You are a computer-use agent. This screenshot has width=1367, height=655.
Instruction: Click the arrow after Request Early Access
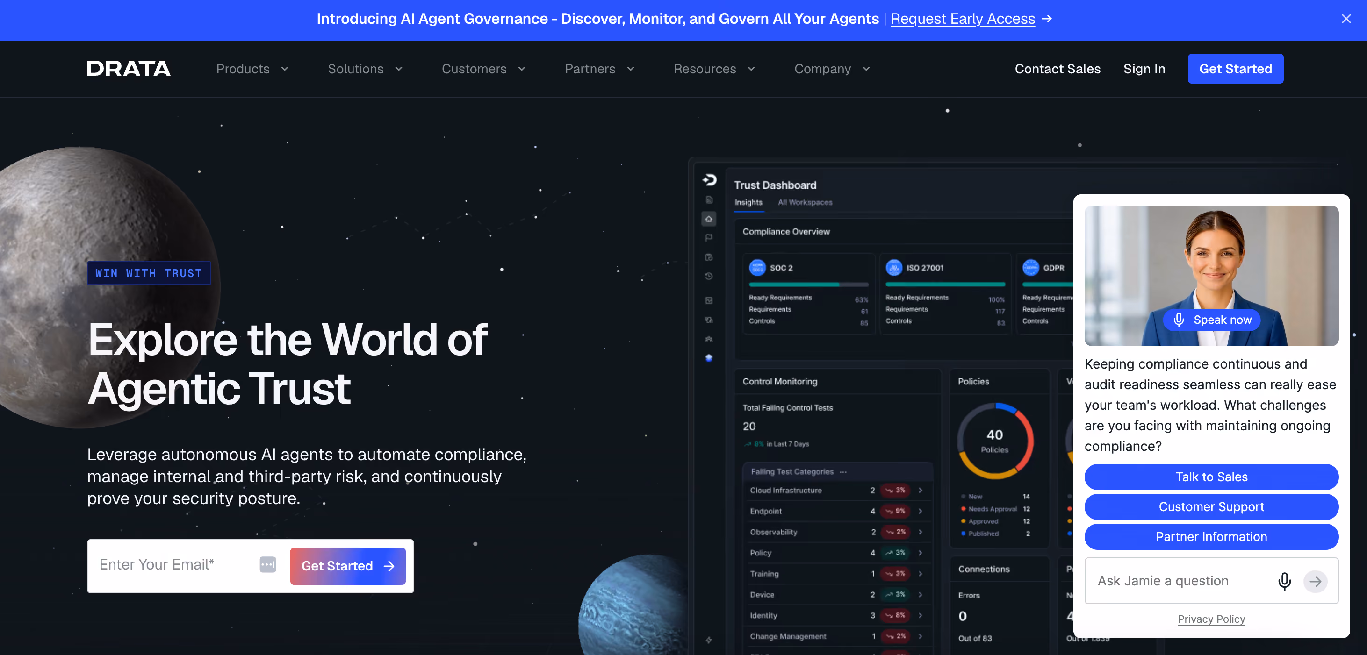click(x=1046, y=19)
